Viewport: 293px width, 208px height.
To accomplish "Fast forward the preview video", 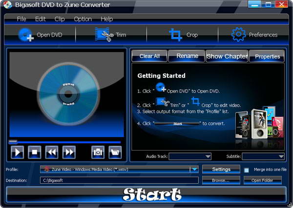I will pyautogui.click(x=69, y=152).
